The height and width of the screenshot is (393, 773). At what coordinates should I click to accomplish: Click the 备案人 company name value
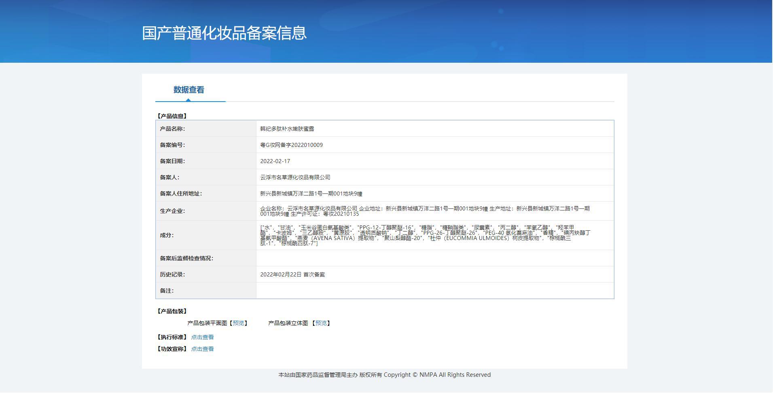pos(295,177)
